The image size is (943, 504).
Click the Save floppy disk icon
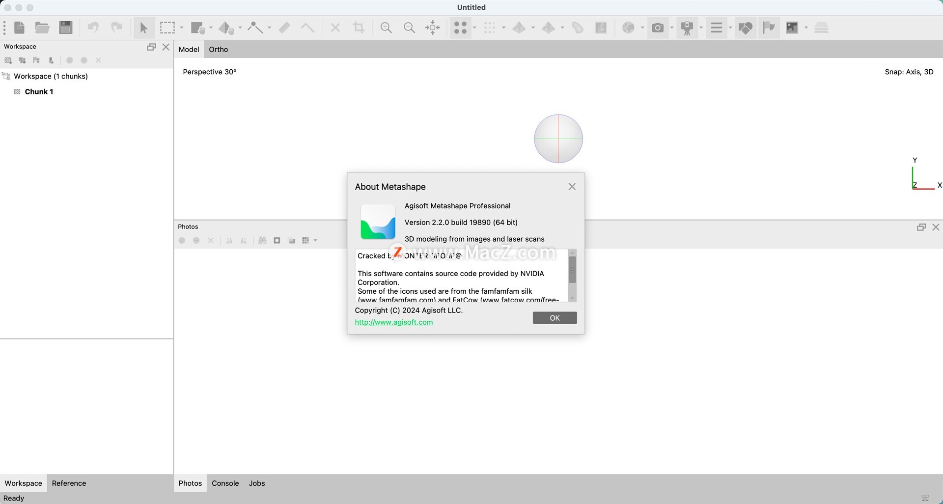66,28
